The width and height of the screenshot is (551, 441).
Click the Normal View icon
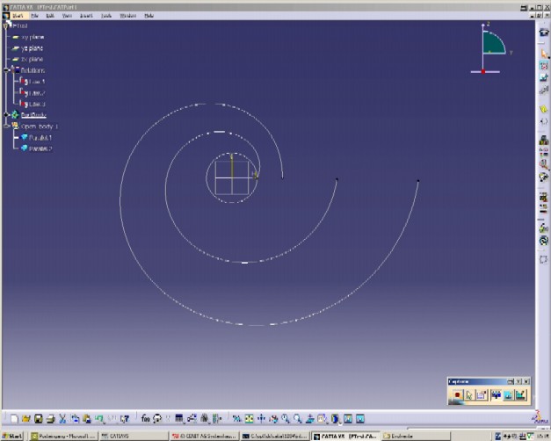(x=310, y=418)
